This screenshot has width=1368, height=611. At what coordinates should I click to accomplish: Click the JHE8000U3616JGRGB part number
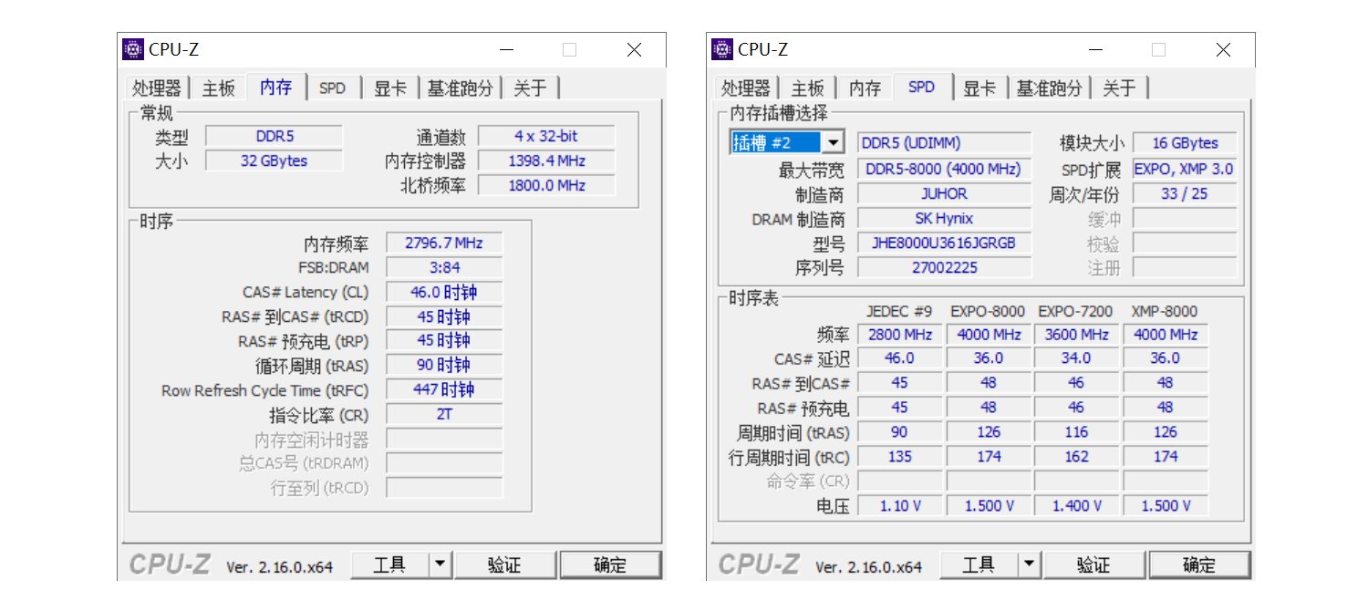click(x=945, y=243)
